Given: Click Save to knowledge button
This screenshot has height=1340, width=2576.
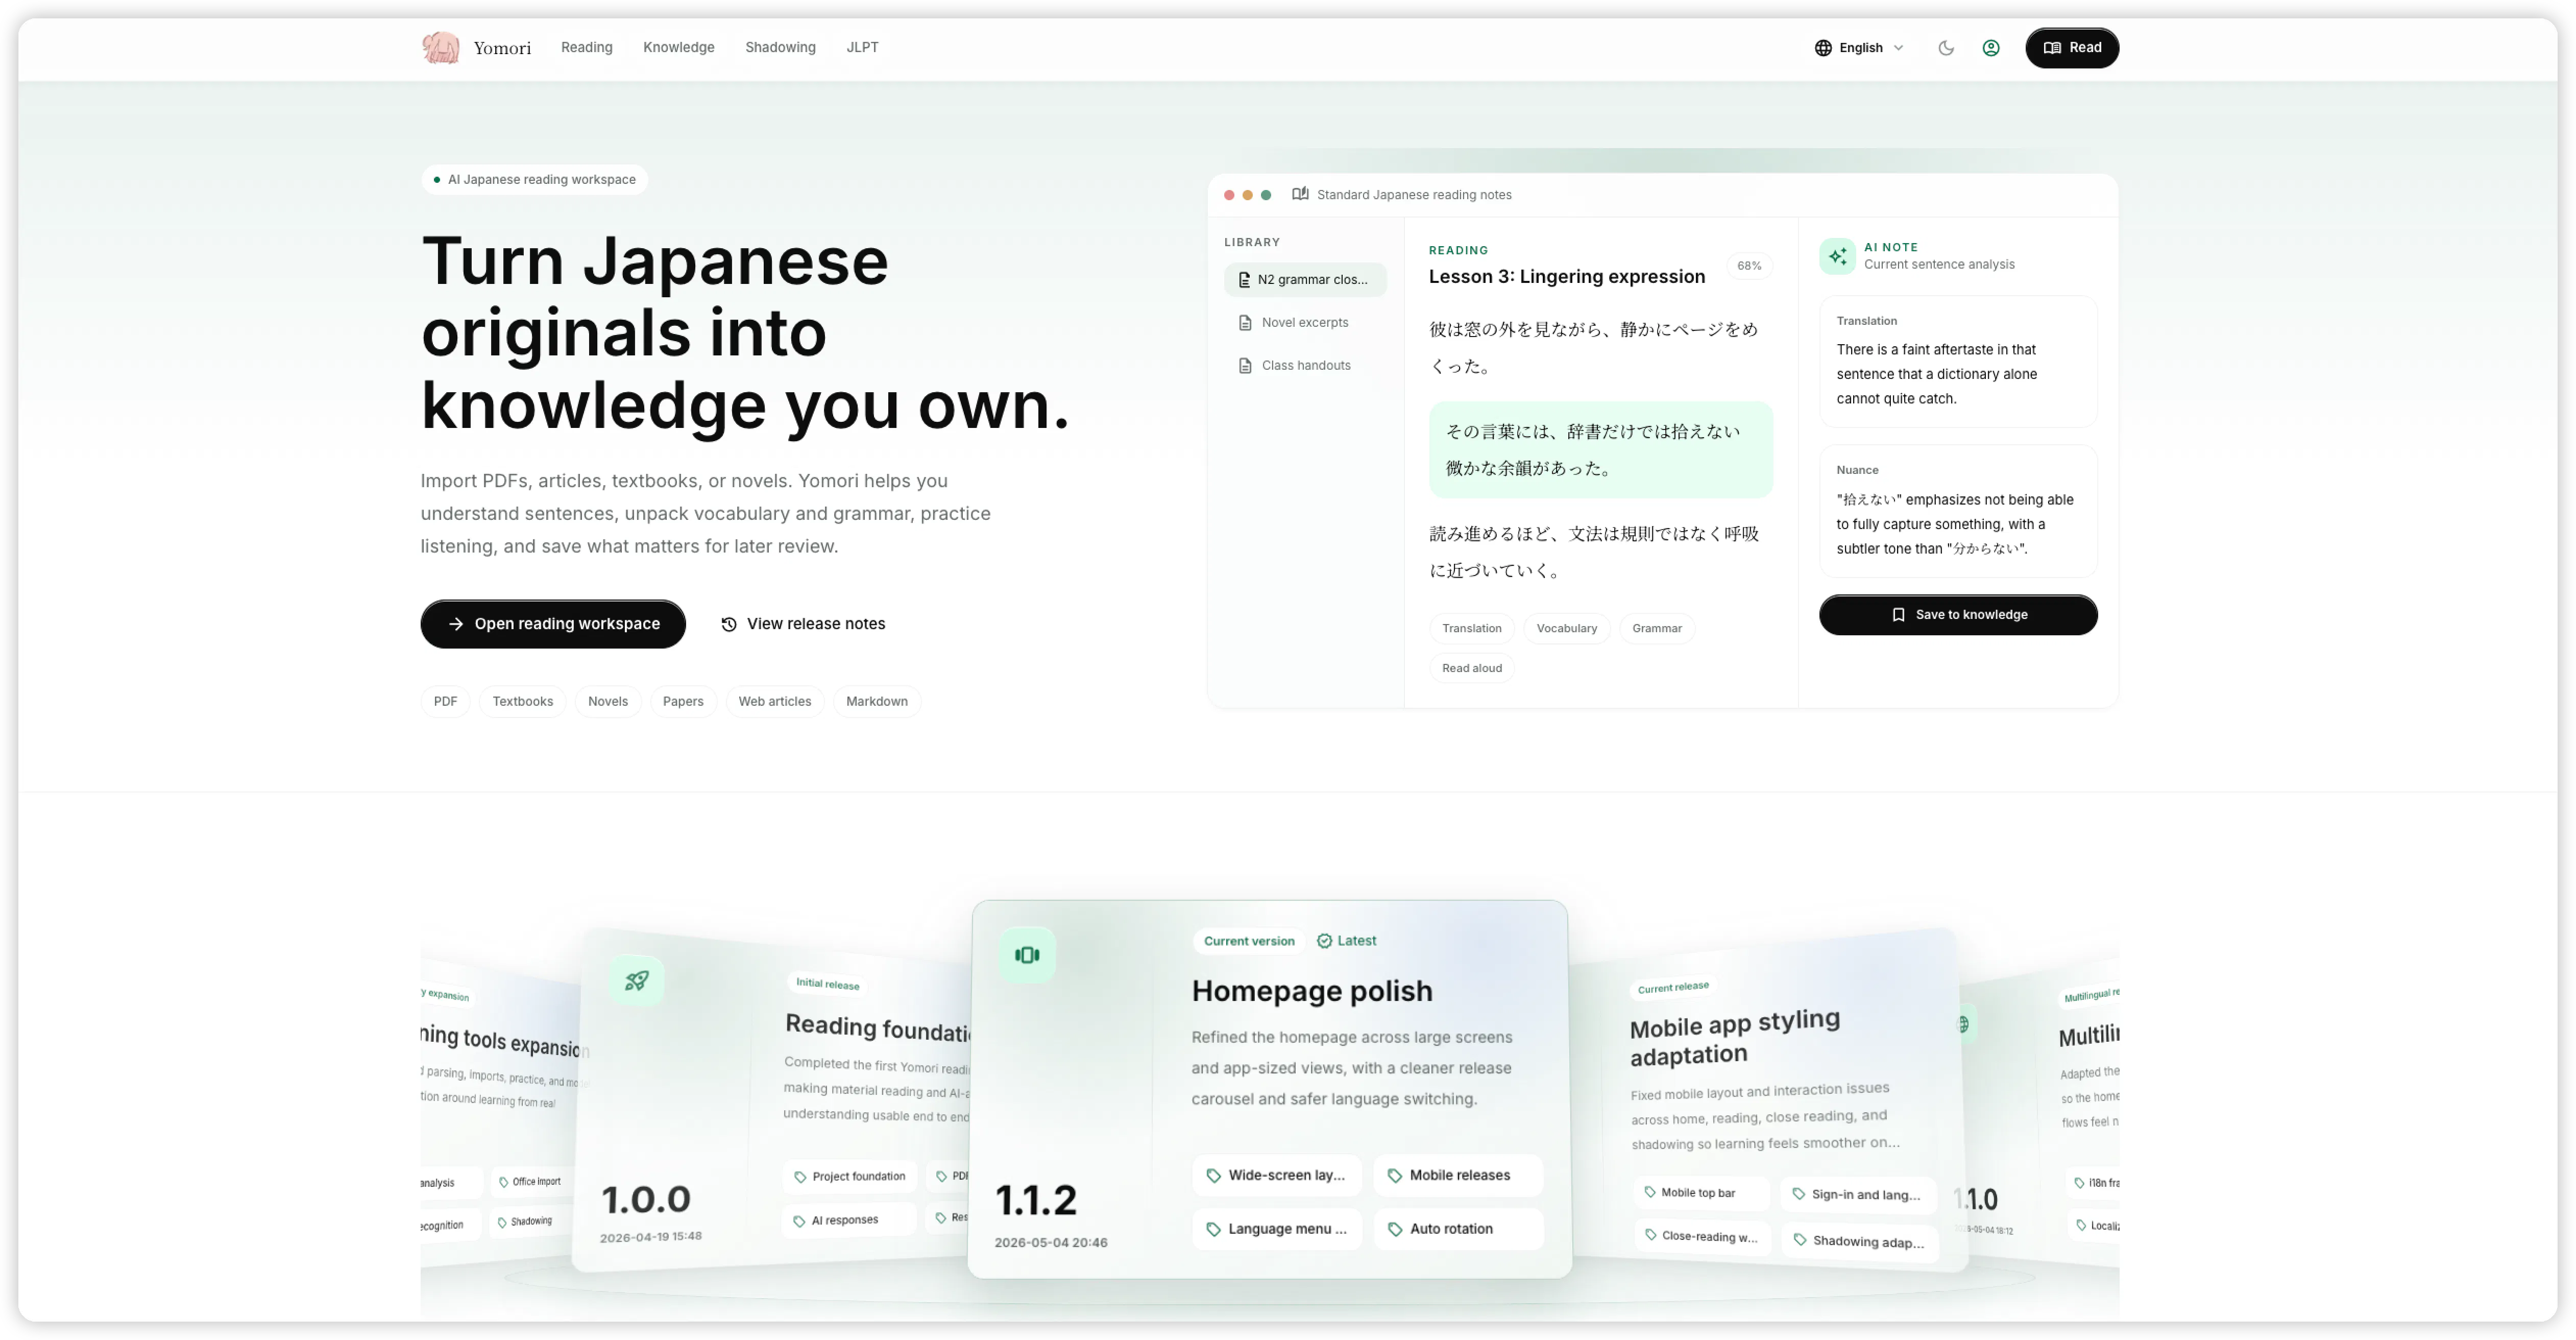Looking at the screenshot, I should pyautogui.click(x=1958, y=614).
